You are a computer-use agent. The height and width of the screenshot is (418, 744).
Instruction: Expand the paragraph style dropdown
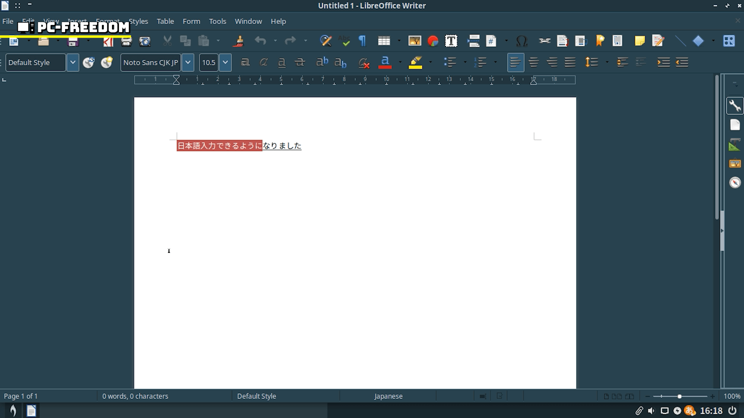click(x=72, y=62)
